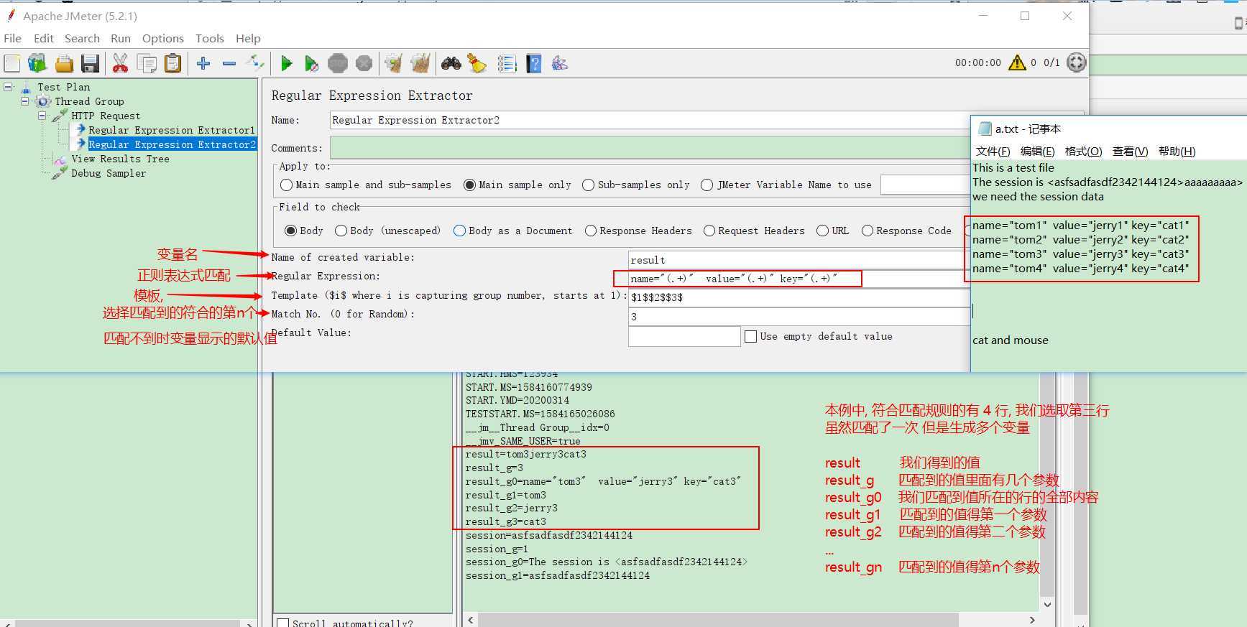This screenshot has width=1247, height=627.
Task: Collapse the Thread Group tree node
Action: pyautogui.click(x=25, y=101)
